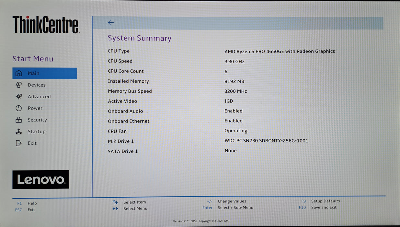Open the Advanced menu
The width and height of the screenshot is (400, 227).
(x=39, y=97)
